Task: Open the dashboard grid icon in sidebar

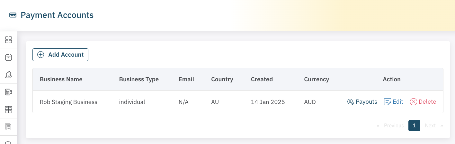Action: [9, 40]
